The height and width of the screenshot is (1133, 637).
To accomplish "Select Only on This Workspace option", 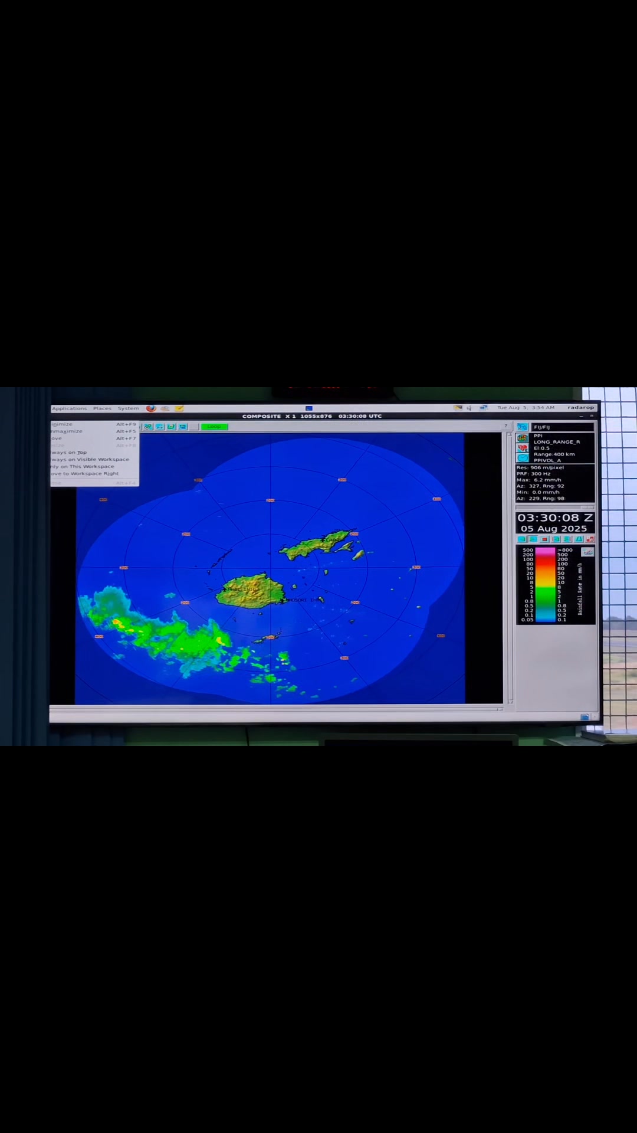I will click(94, 467).
